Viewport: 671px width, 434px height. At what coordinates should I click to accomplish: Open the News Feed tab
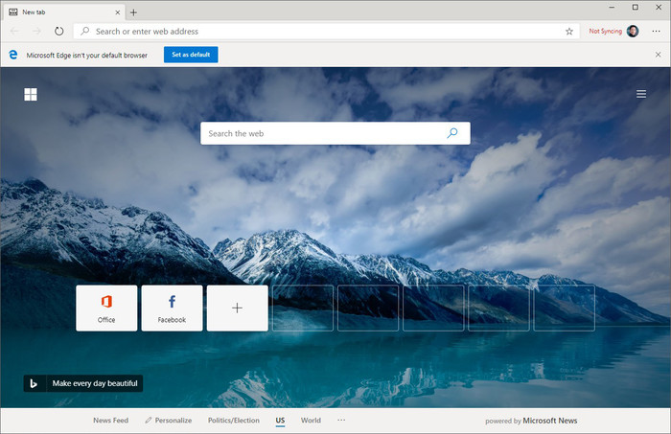click(110, 421)
